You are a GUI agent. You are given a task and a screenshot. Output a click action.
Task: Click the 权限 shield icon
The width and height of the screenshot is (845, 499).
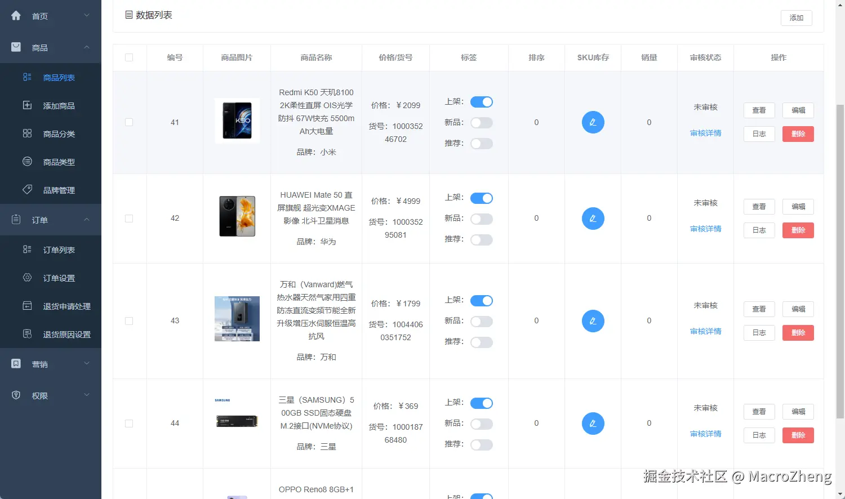[16, 395]
